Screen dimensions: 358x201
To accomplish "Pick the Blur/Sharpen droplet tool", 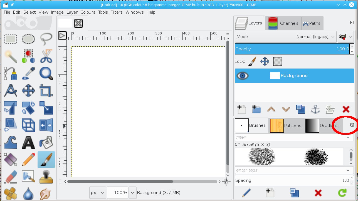I will click(x=28, y=194).
